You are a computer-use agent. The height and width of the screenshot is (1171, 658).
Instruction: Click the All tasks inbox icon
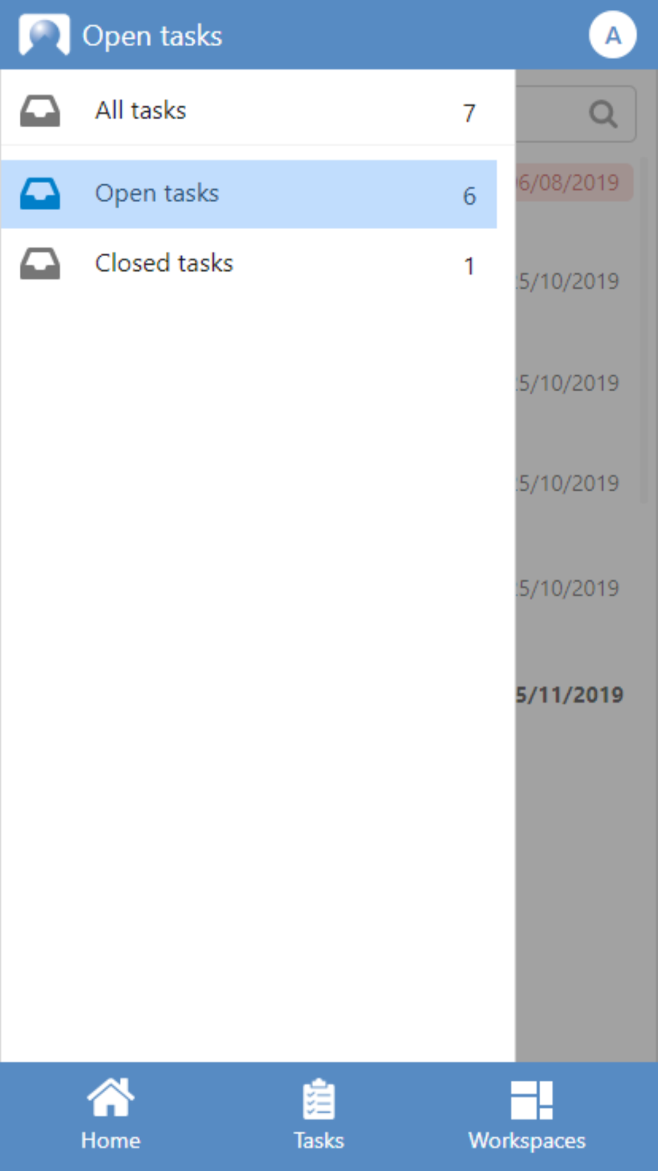[x=40, y=111]
